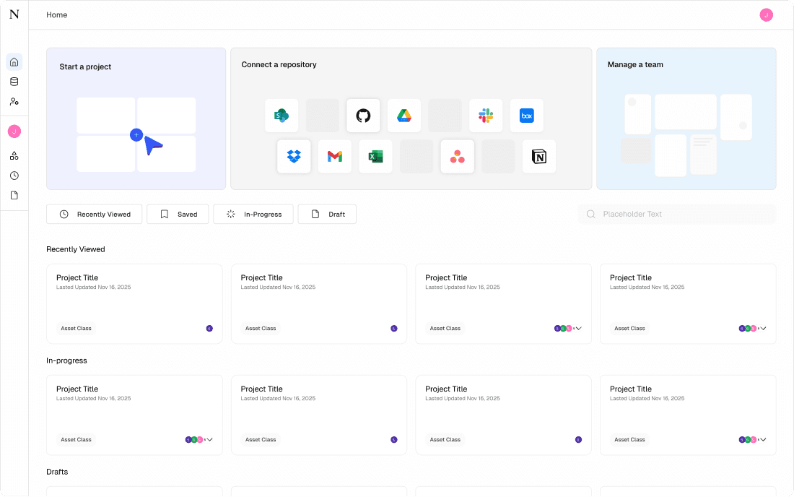The image size is (794, 497).
Task: Open Project Title of first Recently Viewed card
Action: coord(77,277)
